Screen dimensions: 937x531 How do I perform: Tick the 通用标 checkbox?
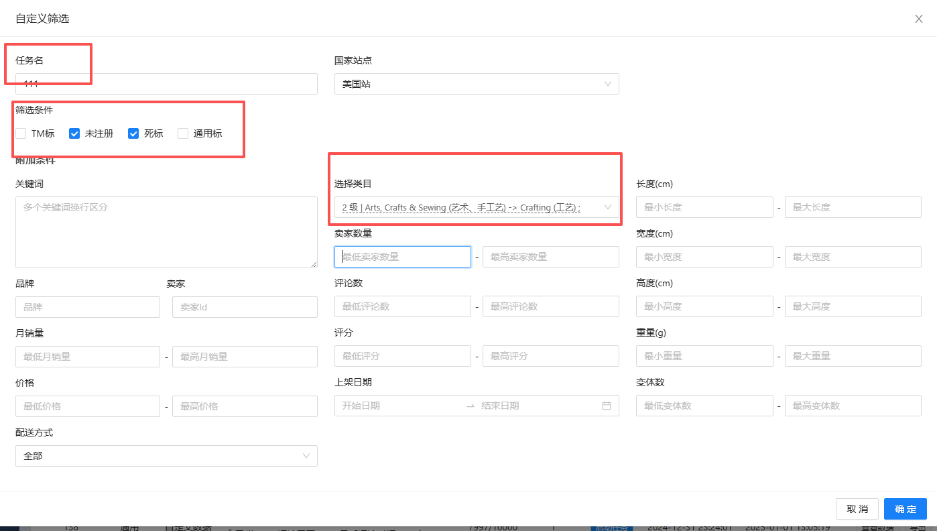click(183, 133)
